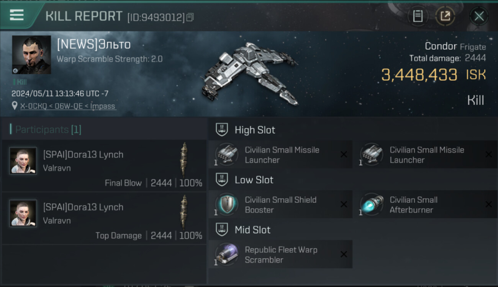Select the Civilian Small Shield Booster icon
This screenshot has width=498, height=287.
227,204
